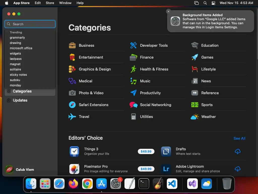Image resolution: width=258 pixels, height=194 pixels.
Task: Open the Store menu
Action: [x=50, y=3]
